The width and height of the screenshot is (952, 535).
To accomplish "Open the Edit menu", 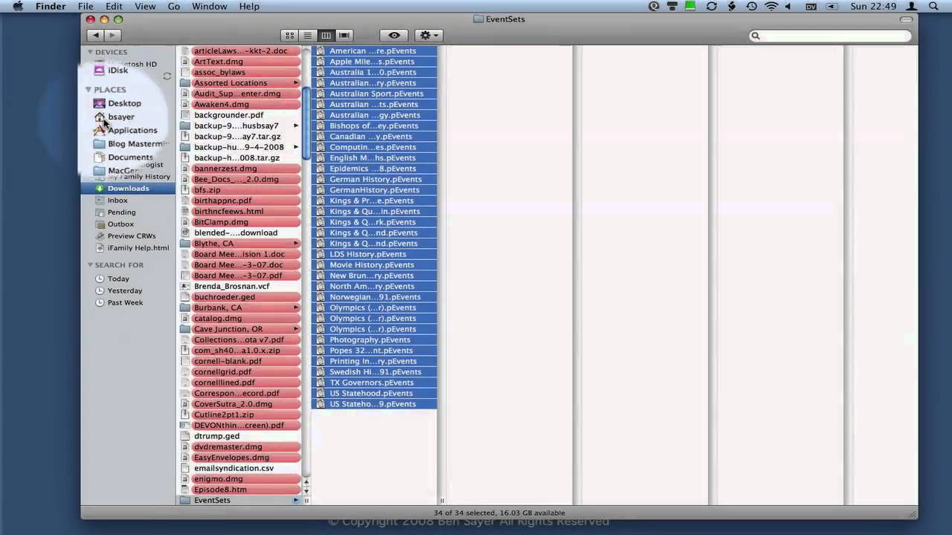I will click(x=114, y=6).
